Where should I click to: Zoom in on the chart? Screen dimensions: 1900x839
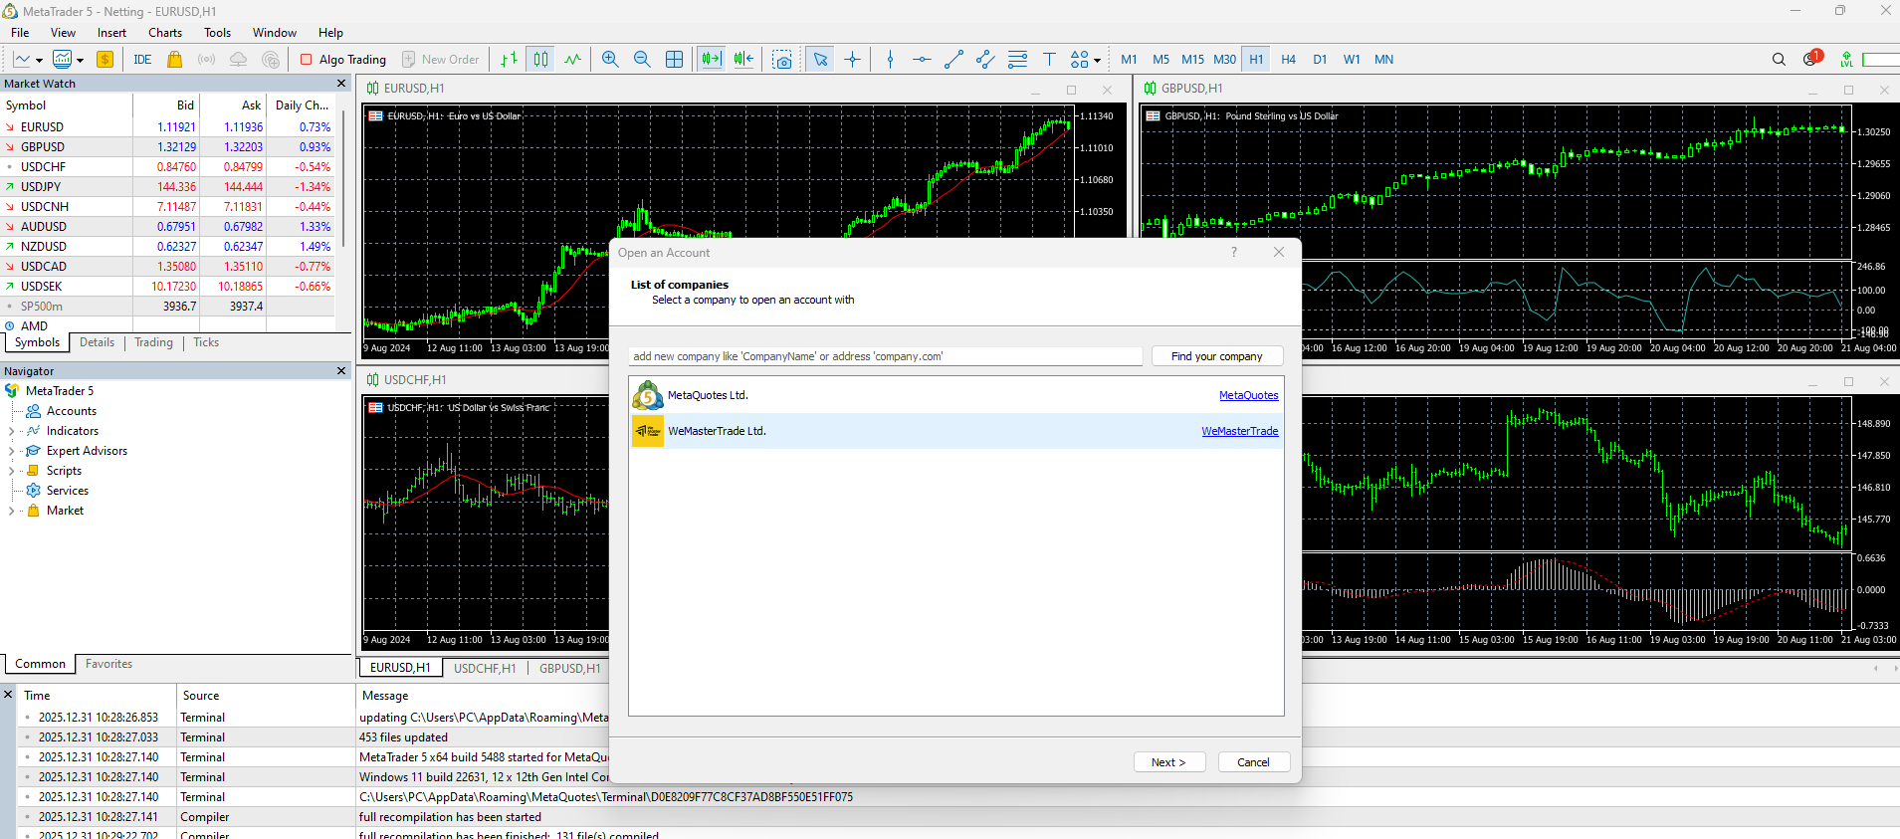pos(610,60)
